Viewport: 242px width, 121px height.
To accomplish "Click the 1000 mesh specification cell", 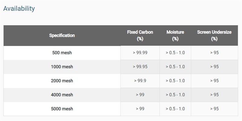I will (x=62, y=67).
